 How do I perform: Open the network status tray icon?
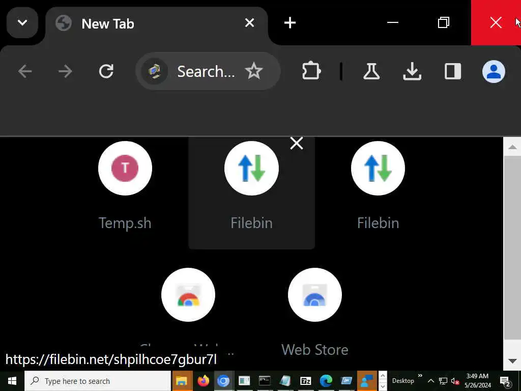click(x=443, y=381)
